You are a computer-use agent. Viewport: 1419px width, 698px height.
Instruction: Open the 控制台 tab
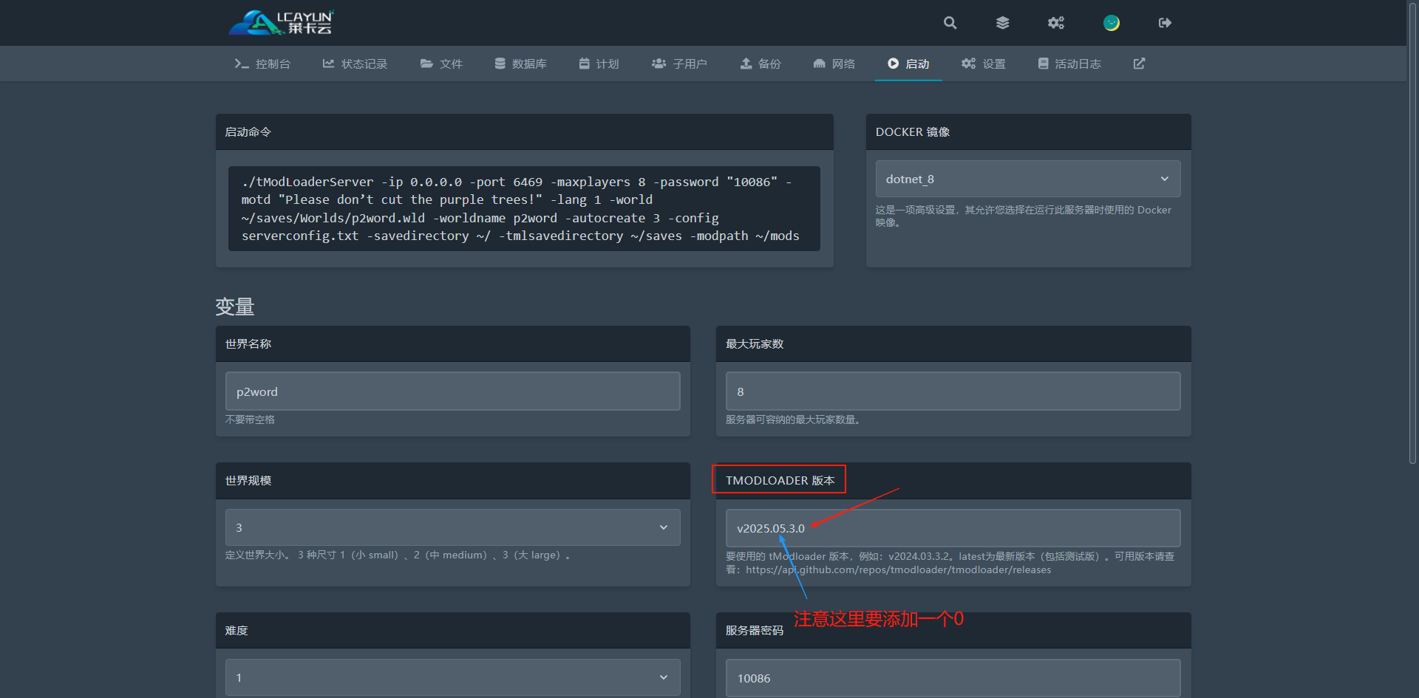(x=262, y=64)
